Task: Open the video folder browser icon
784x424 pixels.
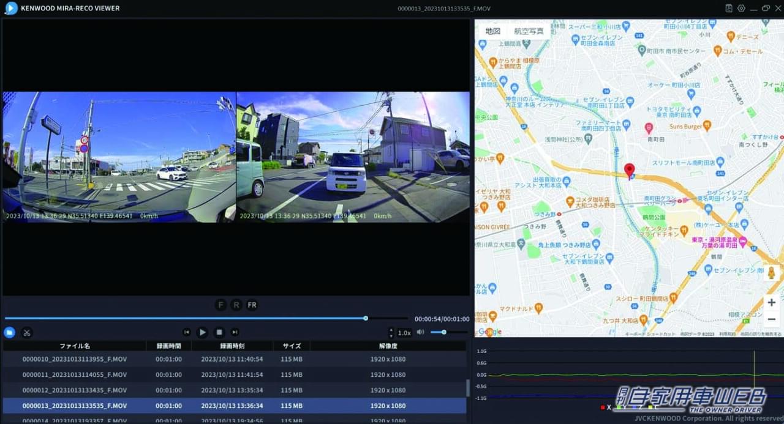Action: click(x=9, y=332)
